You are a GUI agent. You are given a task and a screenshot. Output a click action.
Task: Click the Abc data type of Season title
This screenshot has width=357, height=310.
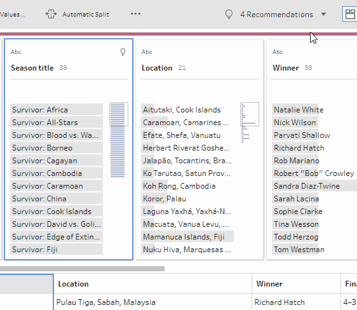pos(16,52)
